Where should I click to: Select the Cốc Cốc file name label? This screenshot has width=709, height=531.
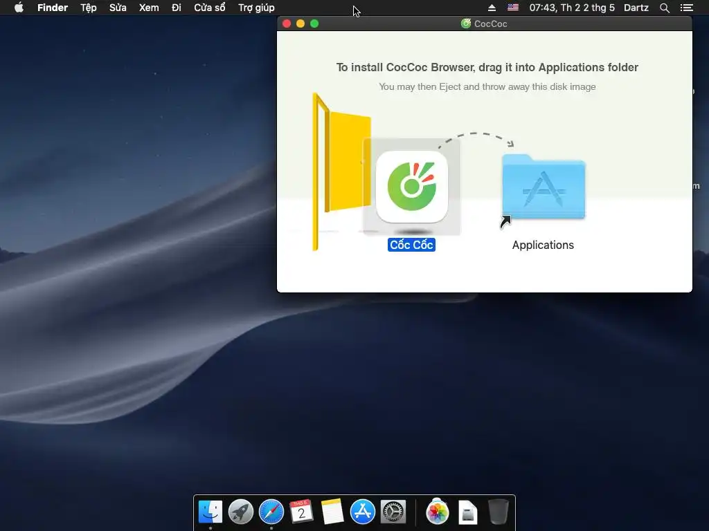(411, 245)
